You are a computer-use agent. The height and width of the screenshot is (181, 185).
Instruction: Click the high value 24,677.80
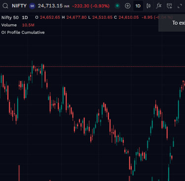pos(76,17)
